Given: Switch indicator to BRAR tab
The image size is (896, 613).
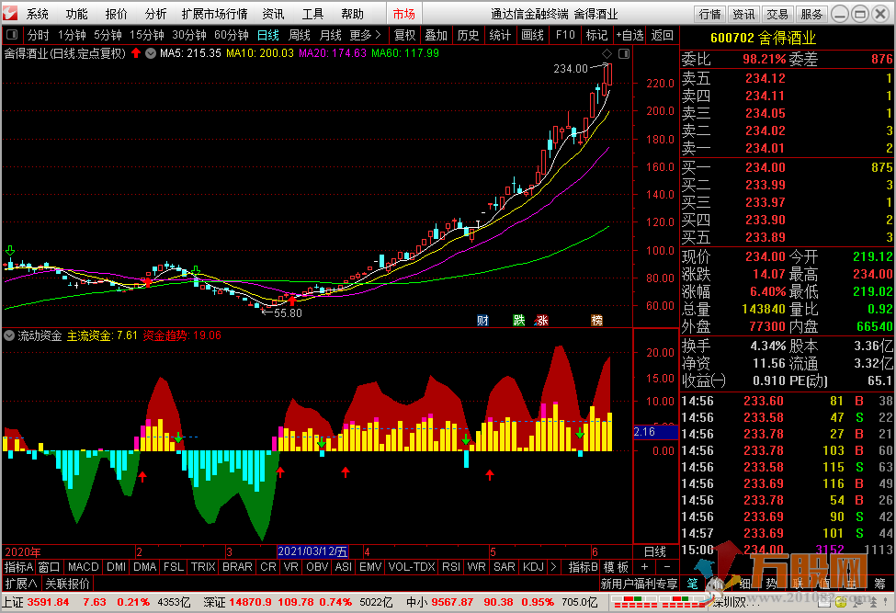Looking at the screenshot, I should [237, 567].
